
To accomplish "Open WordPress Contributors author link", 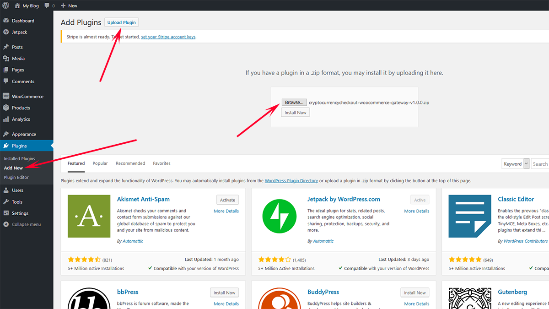I will pos(526,241).
